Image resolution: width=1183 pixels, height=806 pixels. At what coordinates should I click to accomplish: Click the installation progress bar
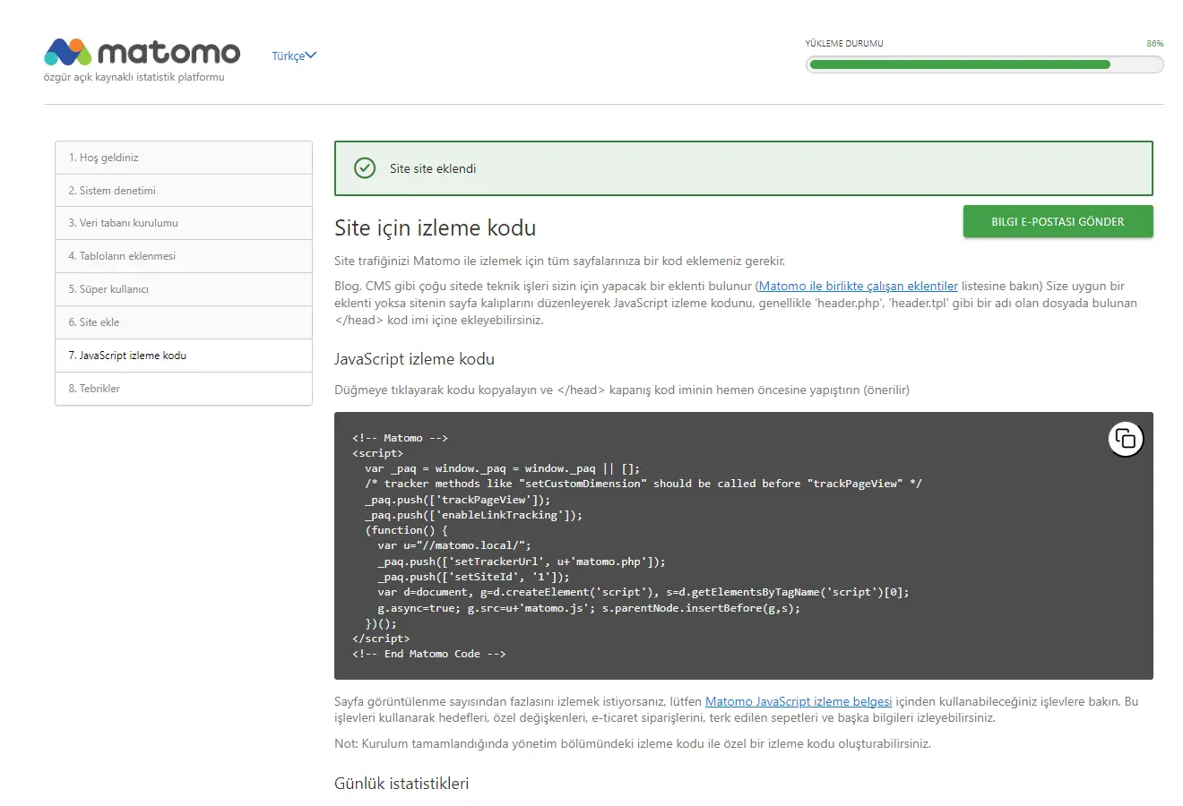tap(984, 64)
